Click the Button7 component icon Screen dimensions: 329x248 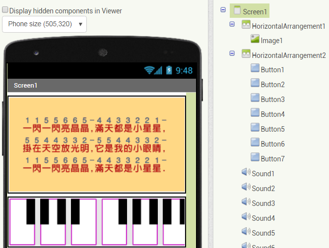[255, 157]
